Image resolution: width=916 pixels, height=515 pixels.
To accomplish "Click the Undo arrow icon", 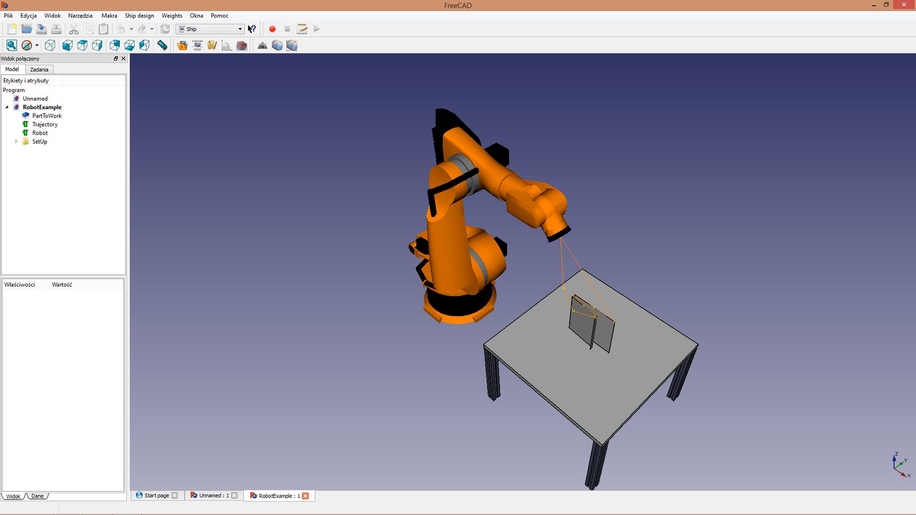I will point(121,29).
